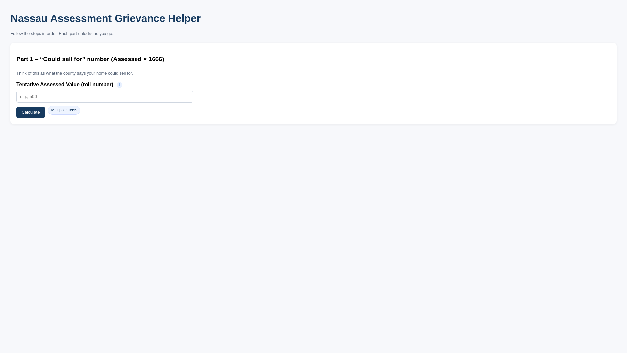Image resolution: width=627 pixels, height=353 pixels.
Task: Click '(Assessed × 1666)' in the Part 1 heading
Action: pyautogui.click(x=137, y=59)
